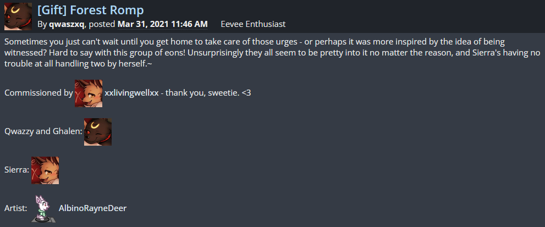Click the word "By" before the author name

pos(42,24)
